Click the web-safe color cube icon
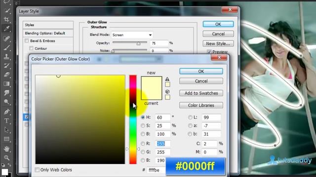The image size is (316, 177). (x=167, y=92)
